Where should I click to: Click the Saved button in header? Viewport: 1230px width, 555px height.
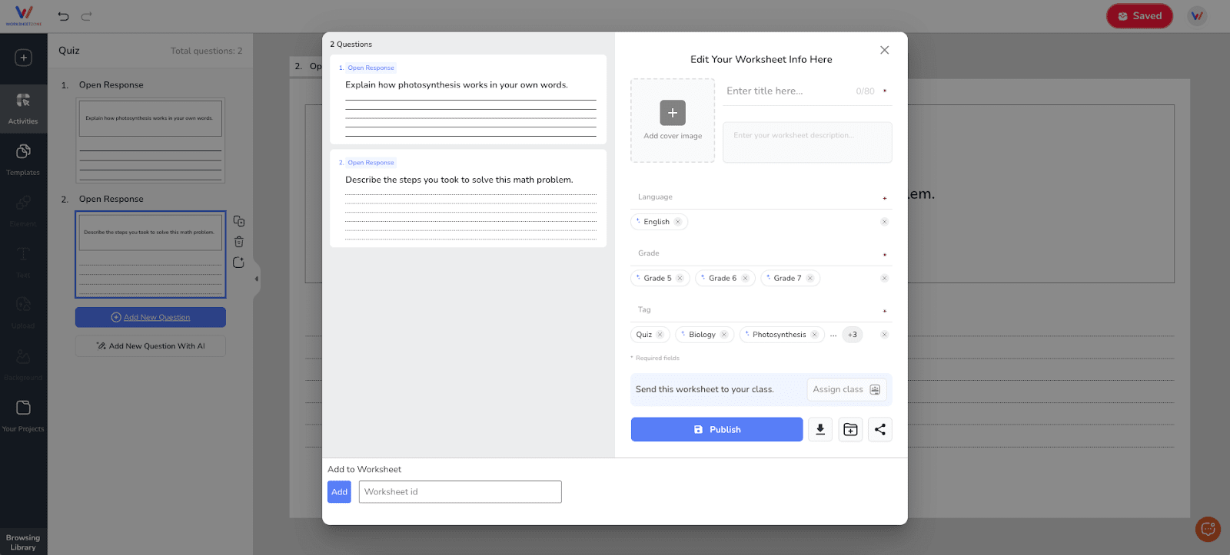[x=1139, y=16]
